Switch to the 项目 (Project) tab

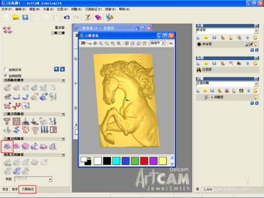5,190
